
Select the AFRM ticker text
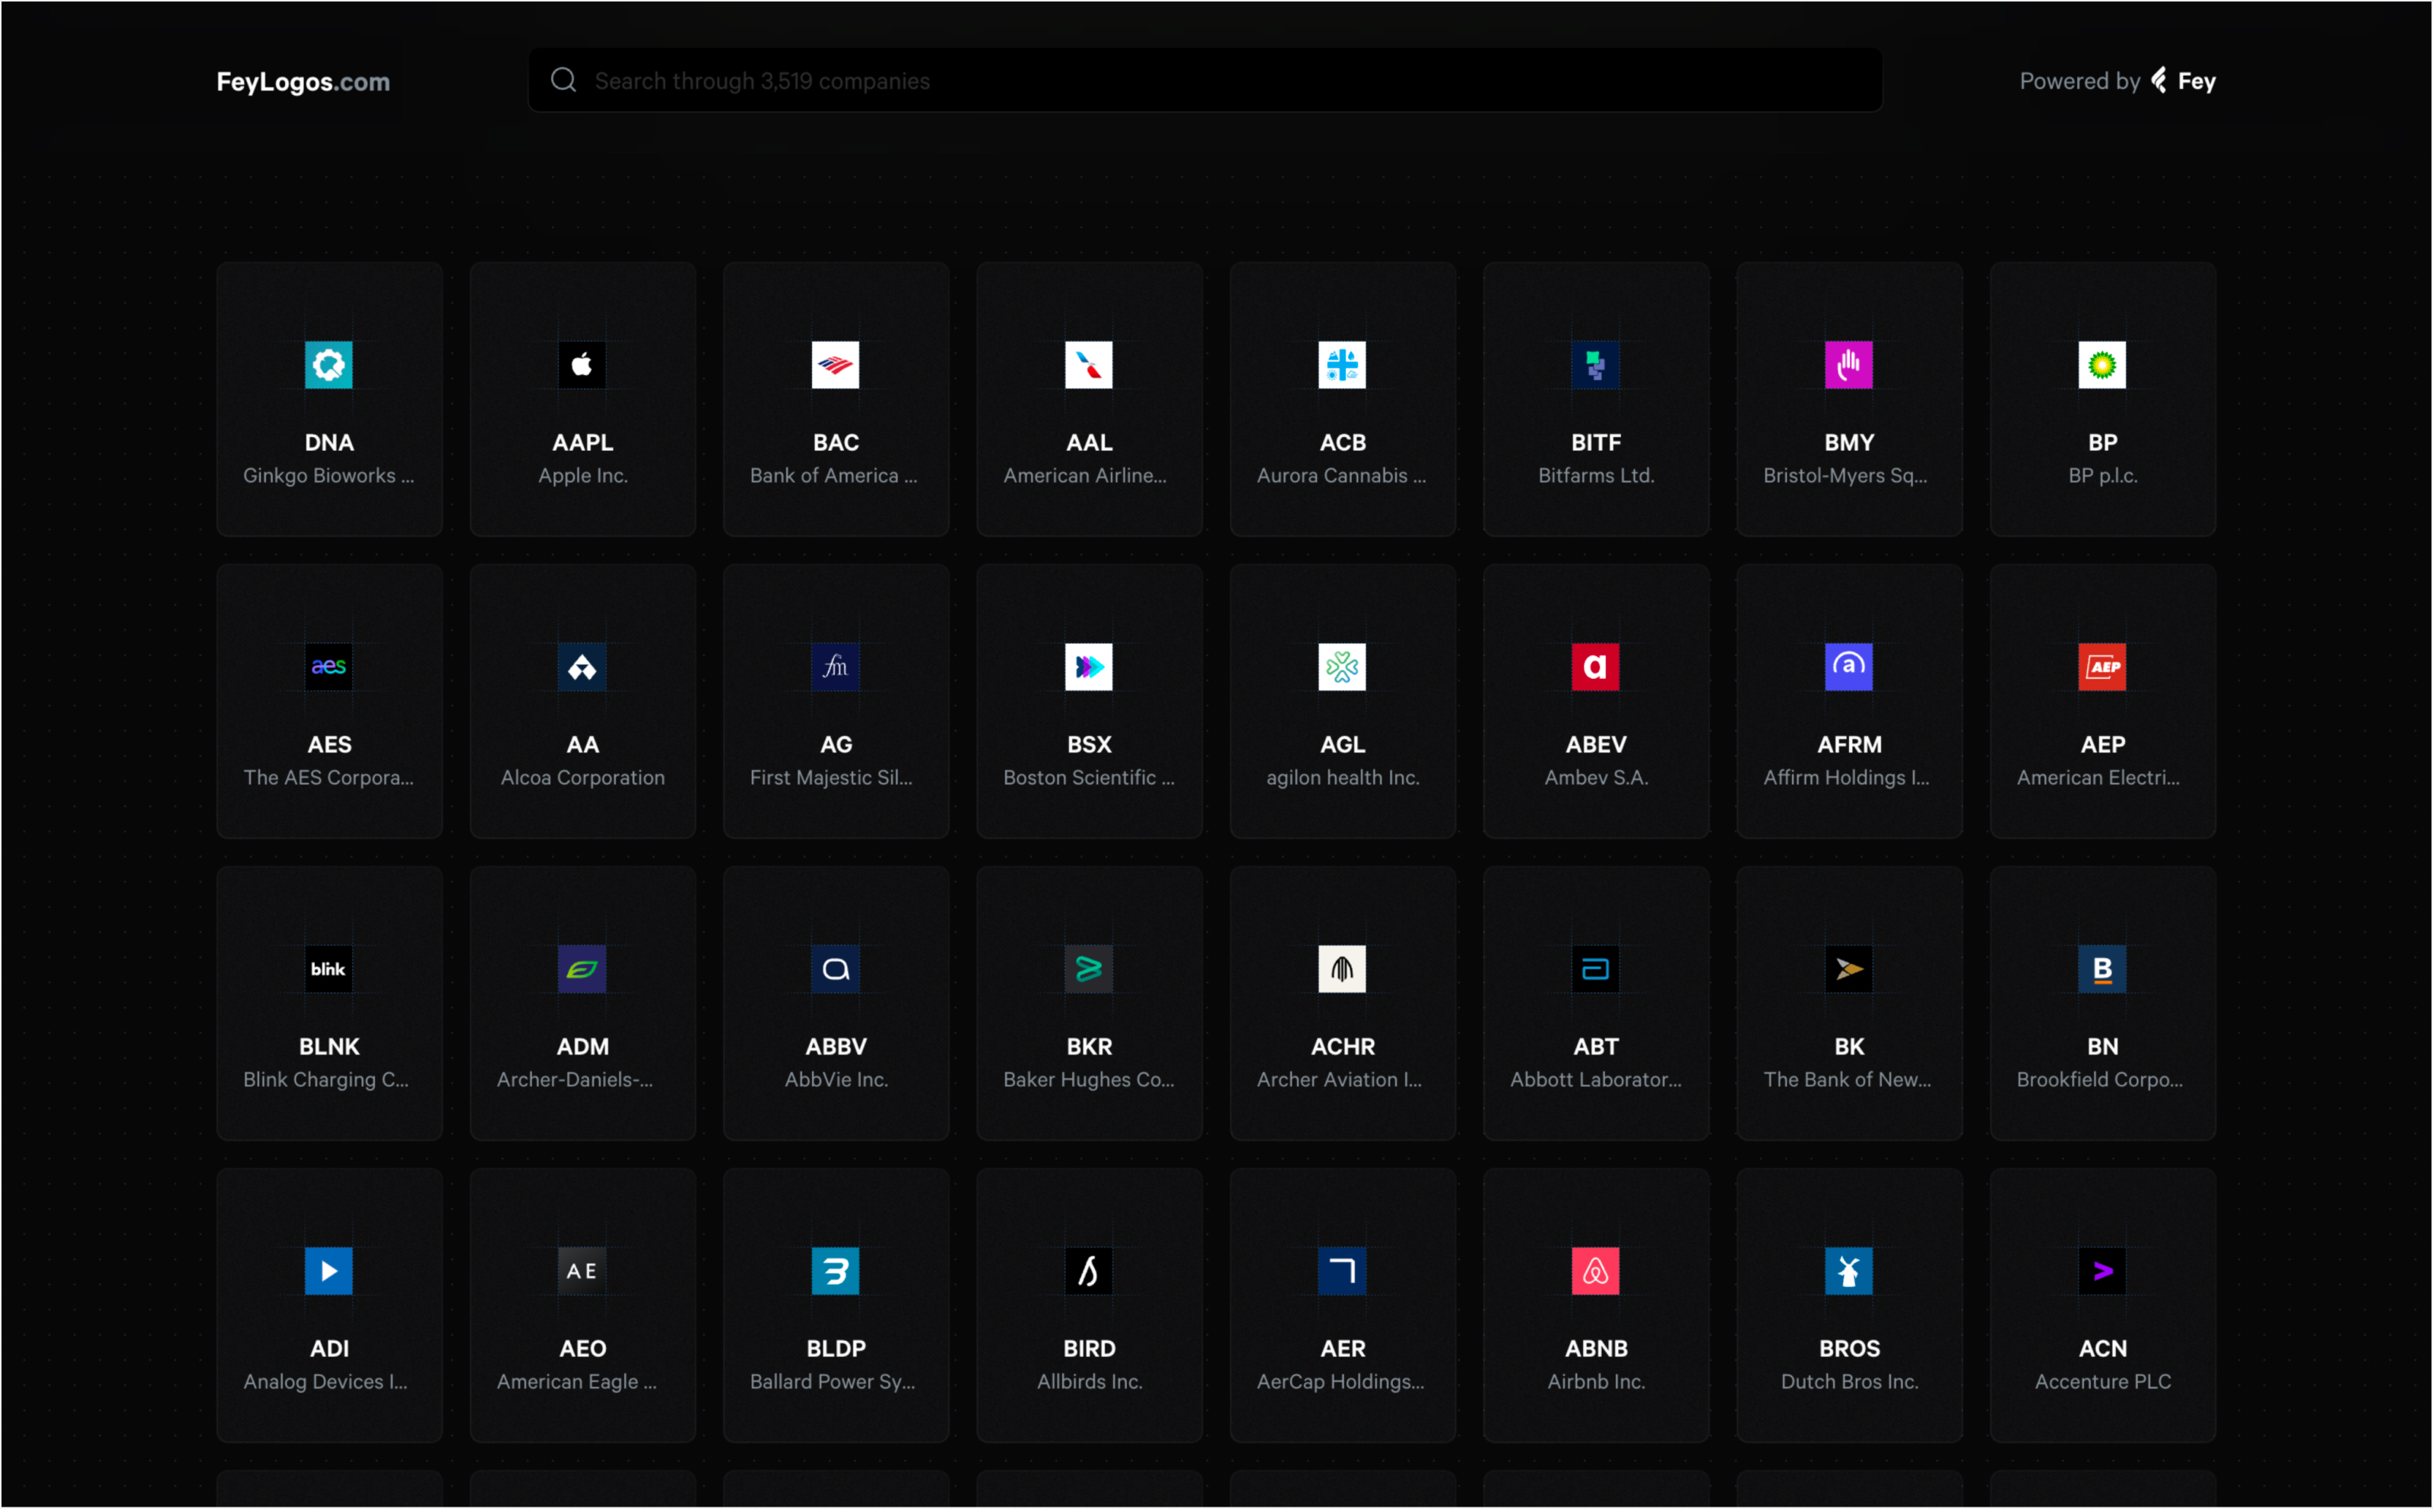[1849, 744]
